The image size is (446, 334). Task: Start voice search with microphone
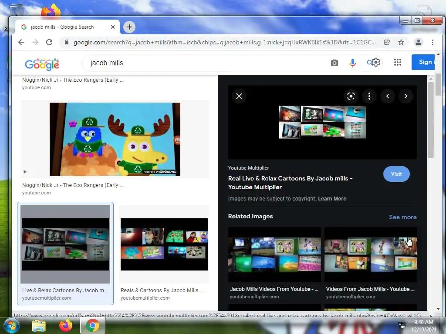(x=353, y=63)
